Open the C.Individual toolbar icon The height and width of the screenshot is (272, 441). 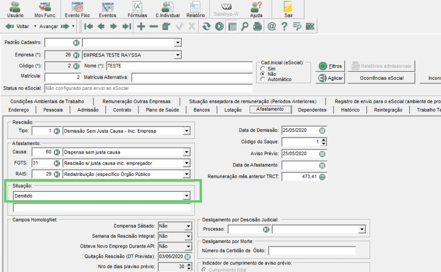tap(168, 9)
